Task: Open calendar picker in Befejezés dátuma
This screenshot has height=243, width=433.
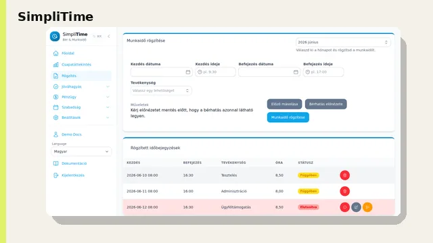Action: click(296, 72)
